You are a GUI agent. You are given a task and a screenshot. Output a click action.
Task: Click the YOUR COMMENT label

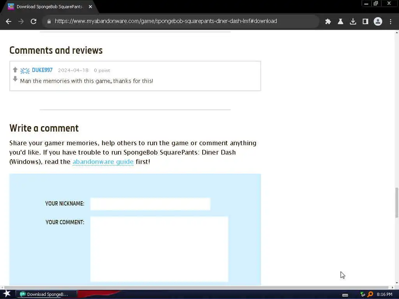[65, 222]
